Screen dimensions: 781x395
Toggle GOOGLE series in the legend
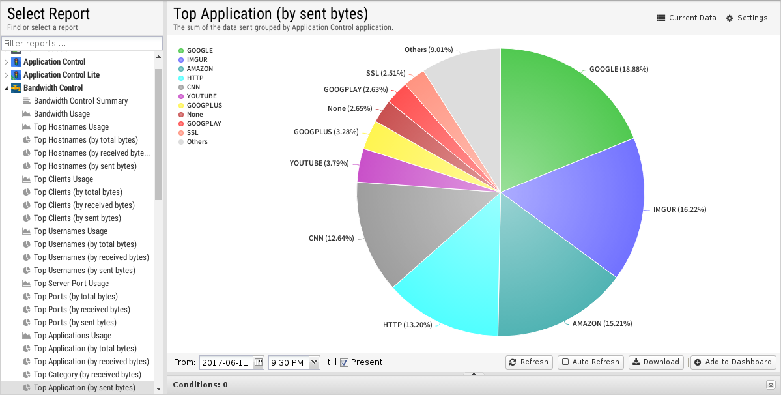pyautogui.click(x=196, y=51)
